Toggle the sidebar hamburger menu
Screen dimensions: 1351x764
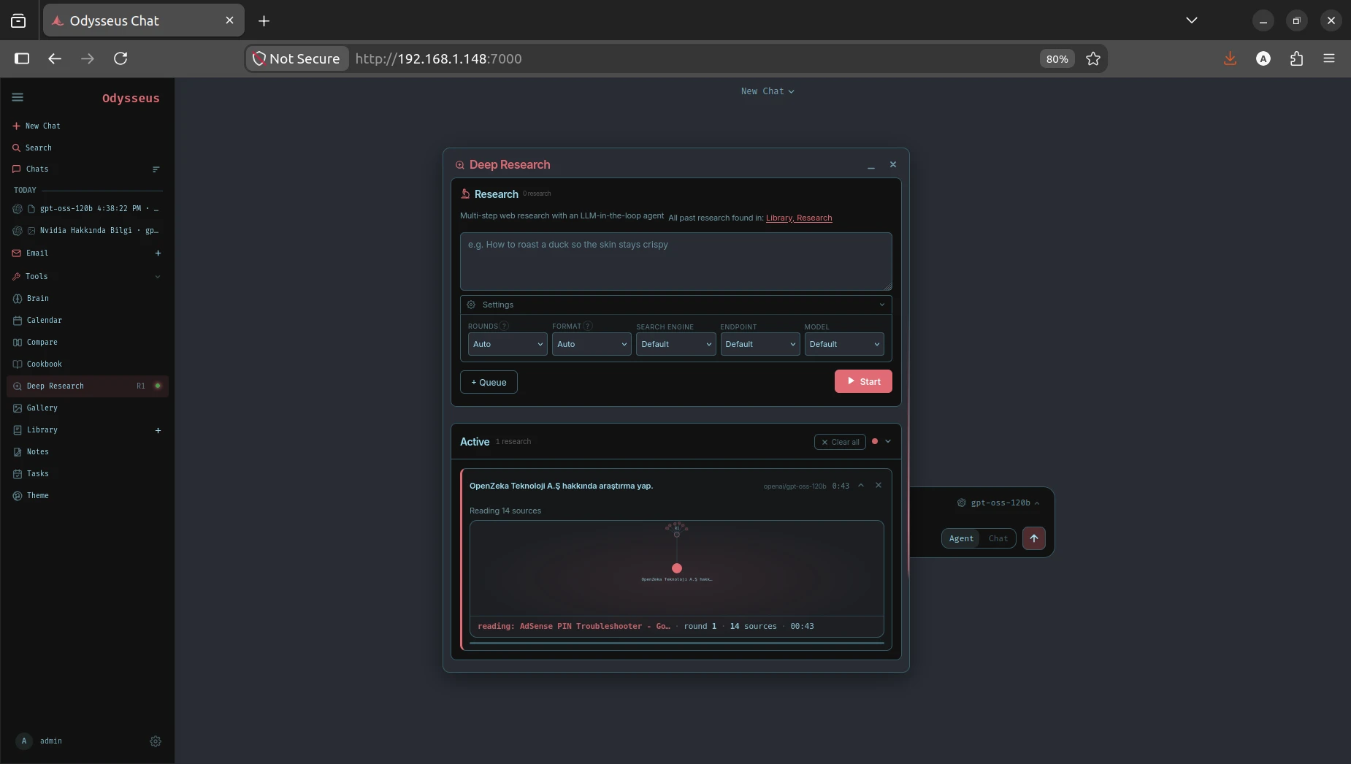(x=18, y=97)
